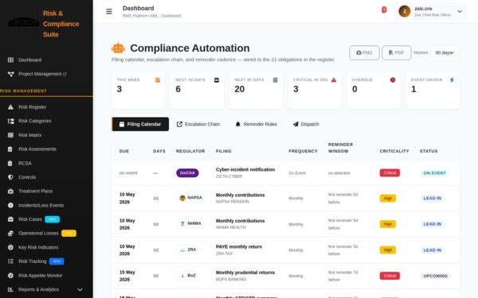This screenshot has width=478, height=298.
Task: Click the Risk Categories sidebar icon
Action: pos(10,121)
